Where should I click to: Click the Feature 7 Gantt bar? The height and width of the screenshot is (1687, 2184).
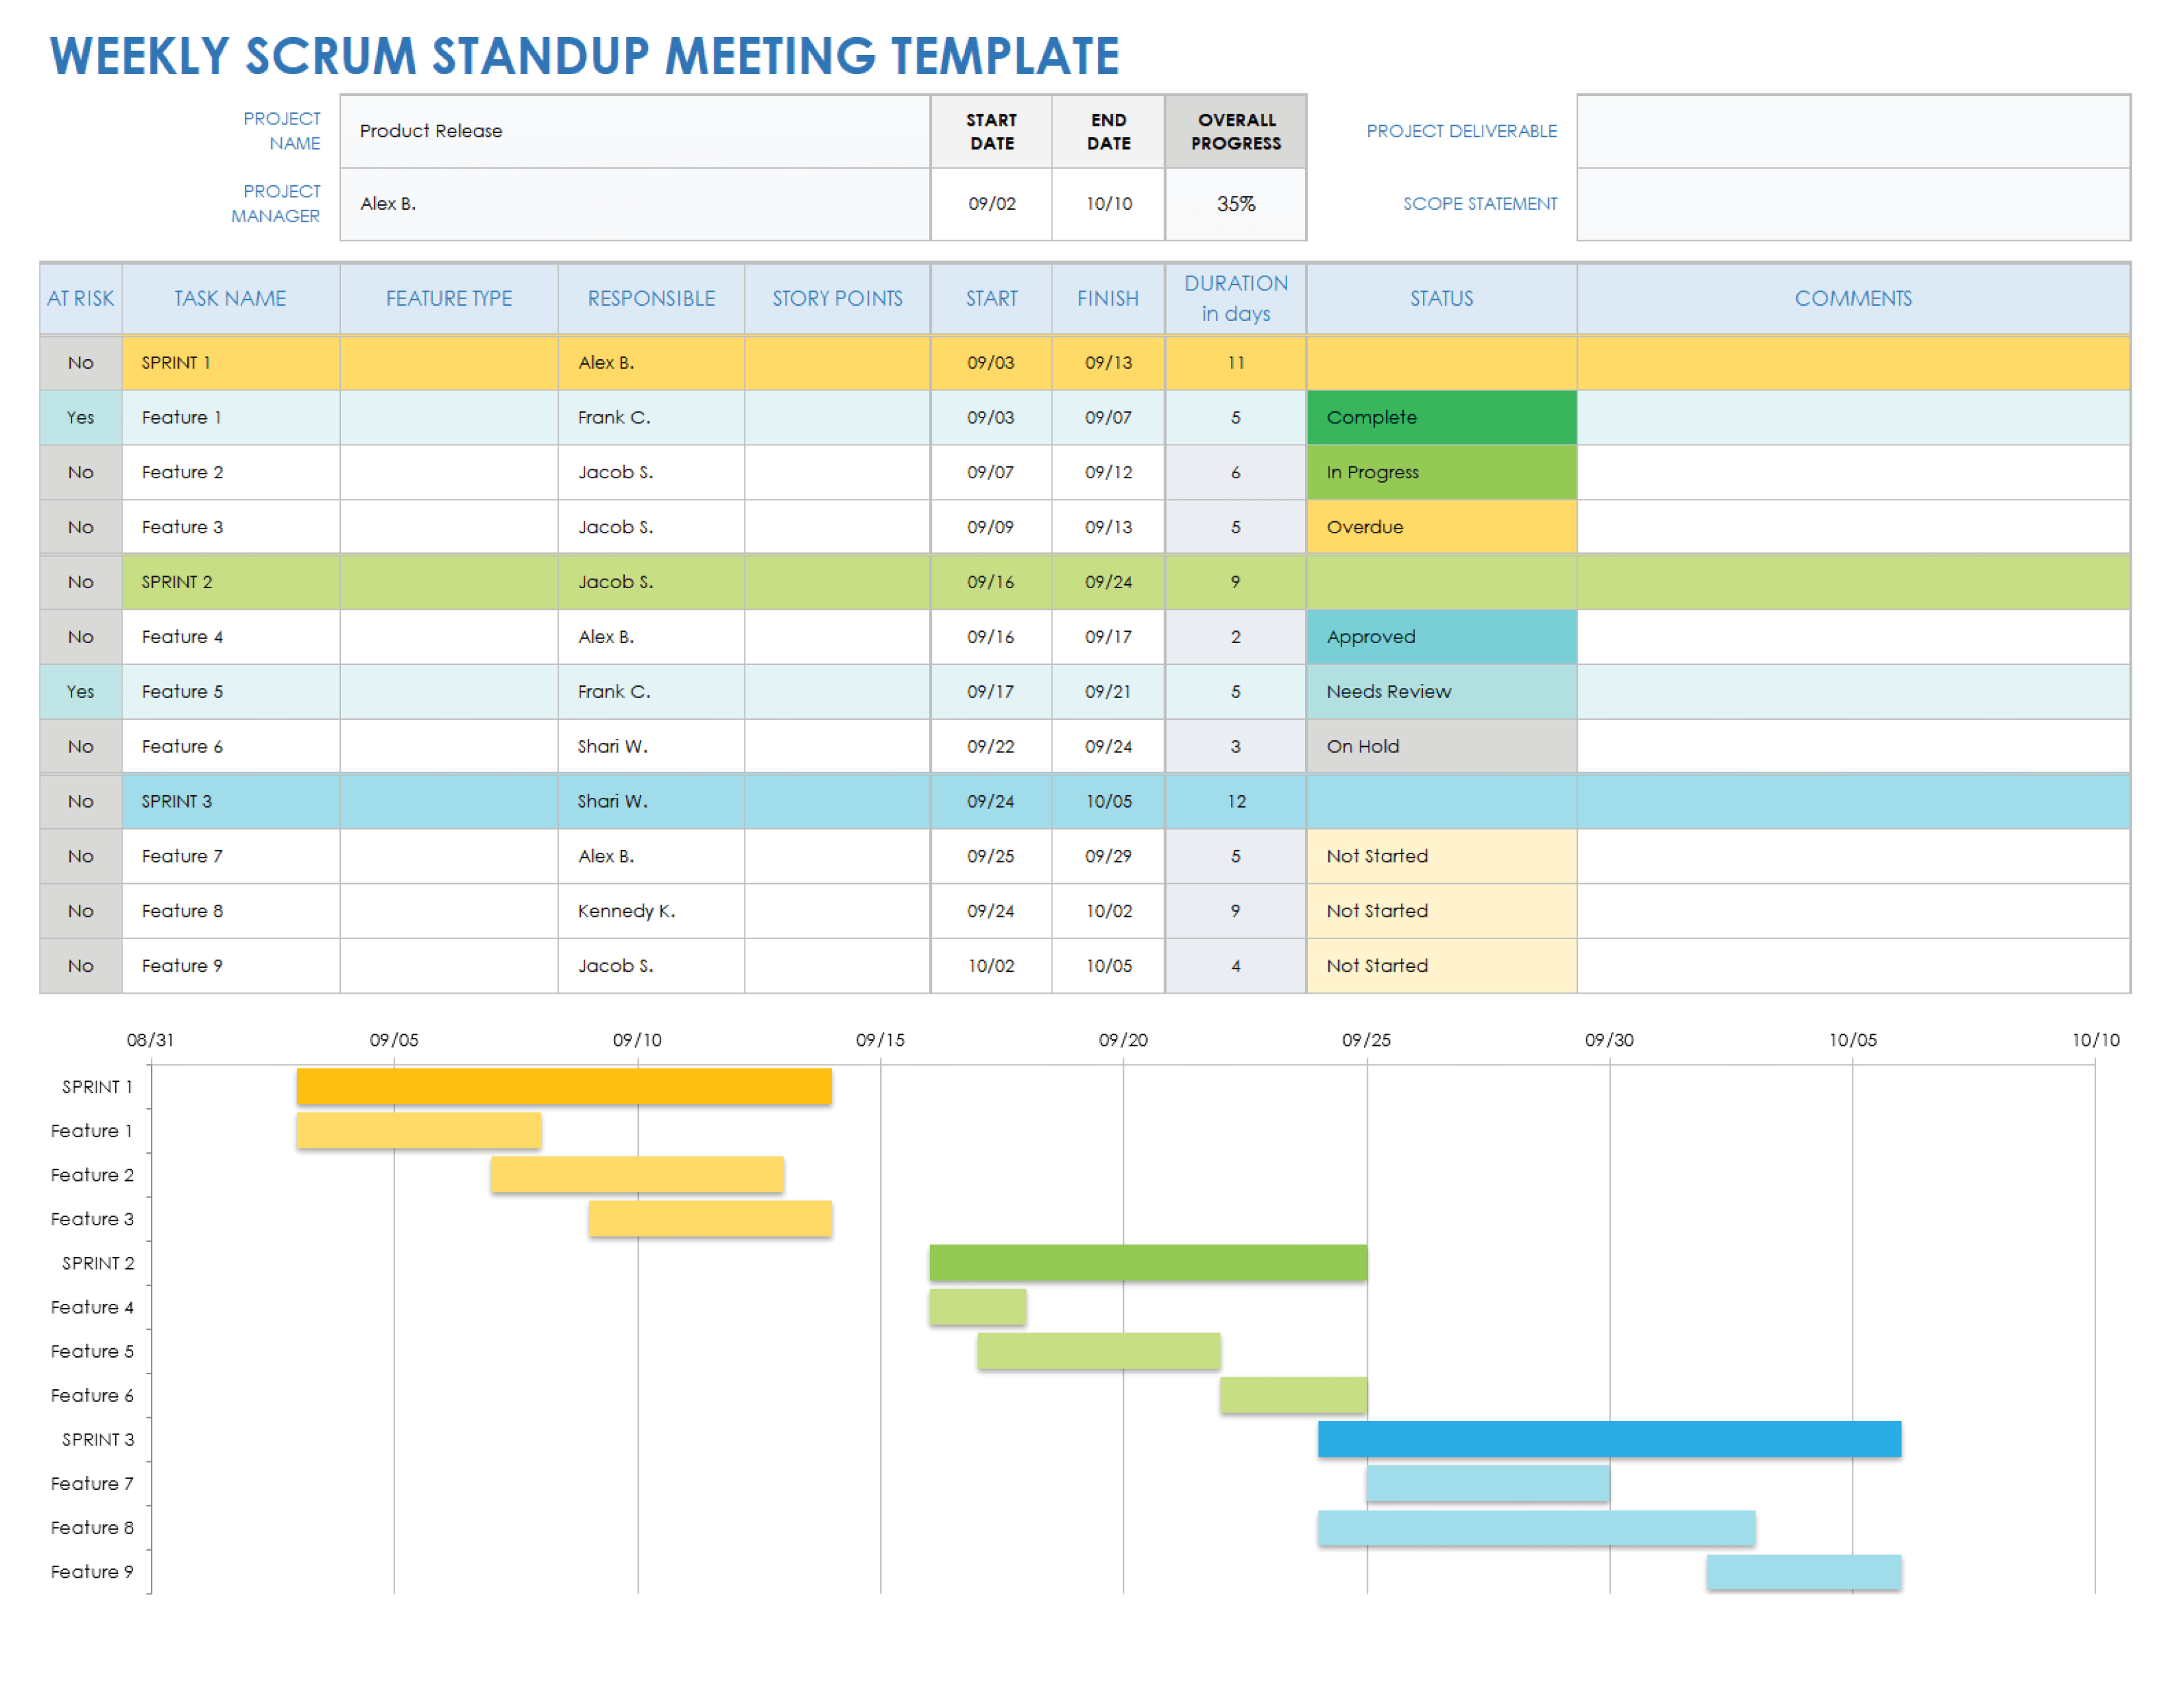tap(1488, 1483)
